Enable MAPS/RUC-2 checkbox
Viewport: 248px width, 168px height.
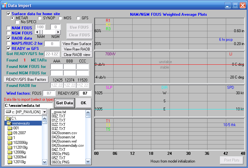click(8, 43)
